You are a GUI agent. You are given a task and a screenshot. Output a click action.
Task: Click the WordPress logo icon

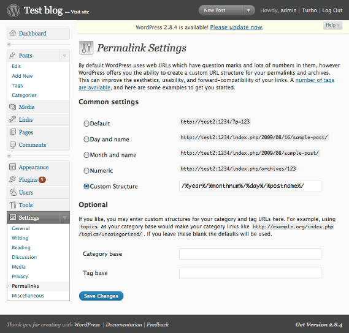tap(13, 10)
